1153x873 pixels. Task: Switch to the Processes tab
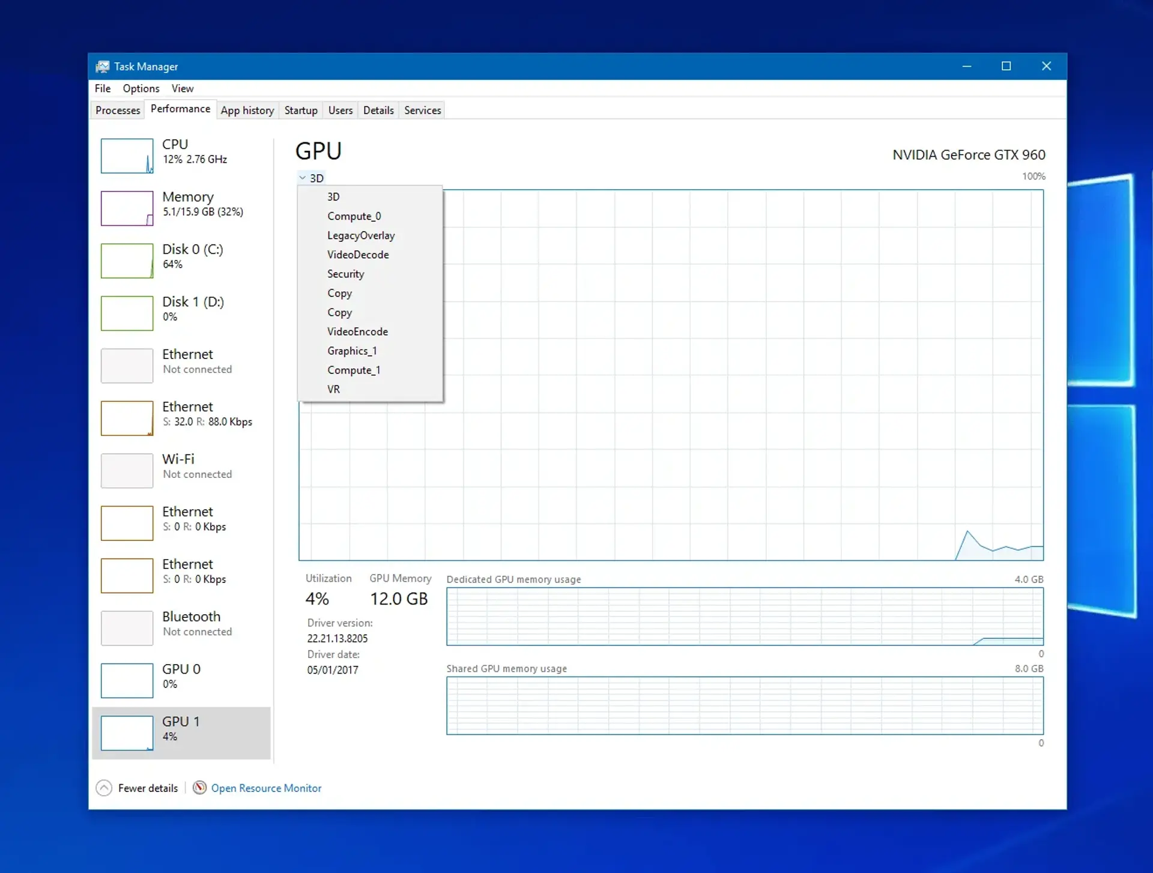pos(118,110)
